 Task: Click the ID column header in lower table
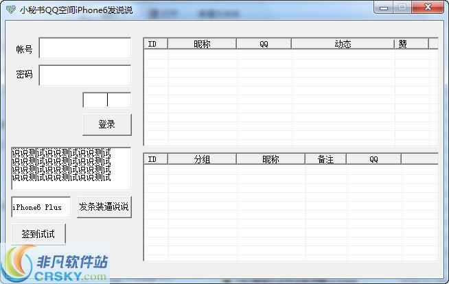155,159
